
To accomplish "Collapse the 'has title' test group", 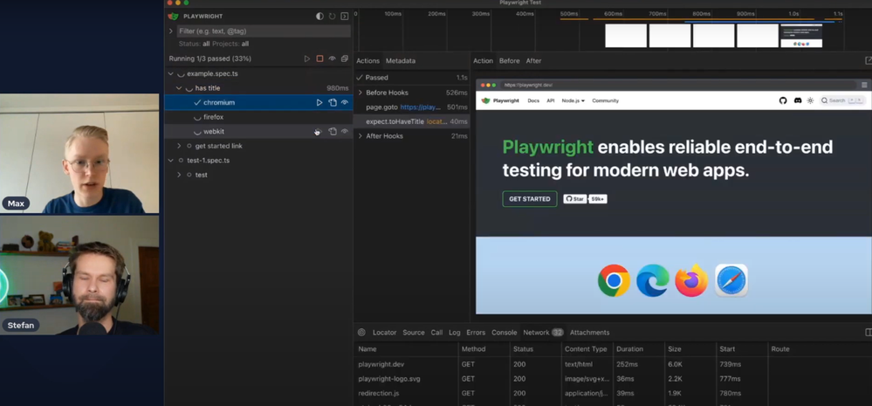I will coord(179,88).
